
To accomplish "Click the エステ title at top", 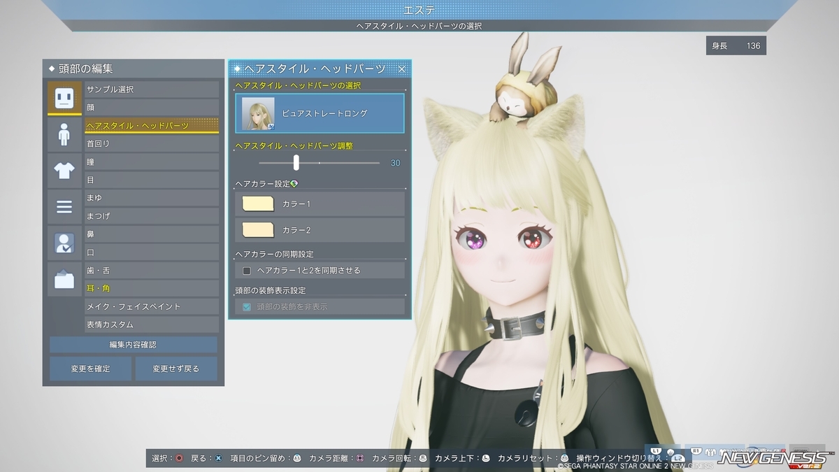I will point(419,10).
